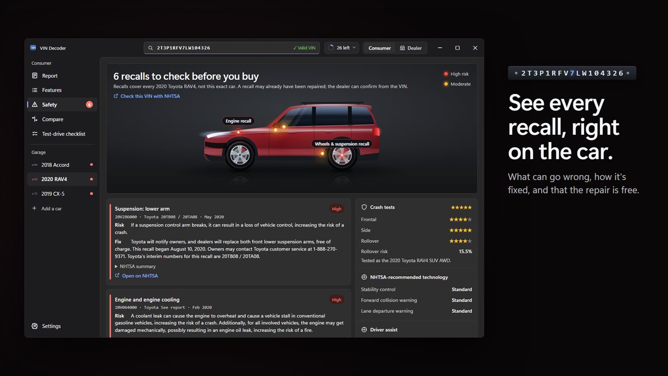Viewport: 668px width, 376px height.
Task: Click the VIN Decoder app logo icon
Action: point(33,48)
